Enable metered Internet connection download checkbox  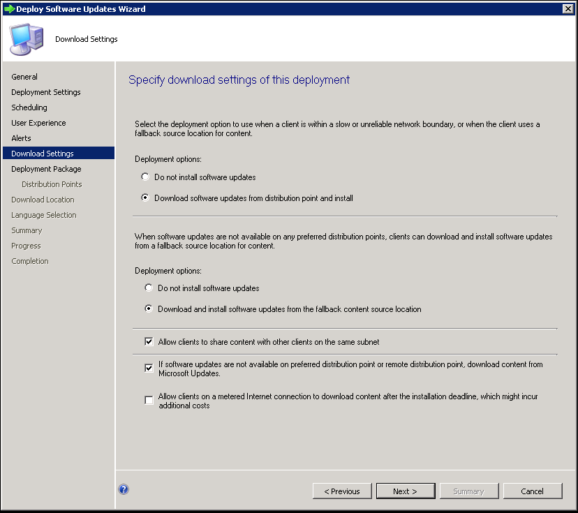point(149,400)
